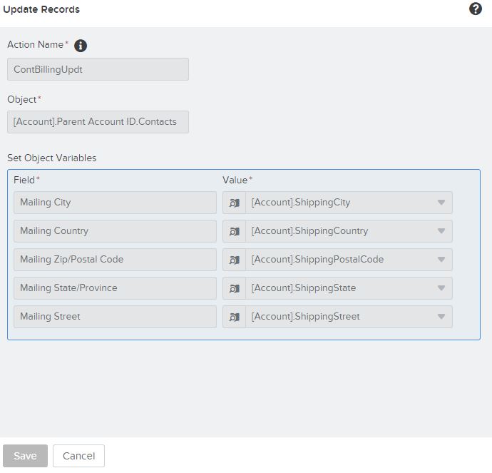The width and height of the screenshot is (492, 473).
Task: Select the Mailing City field box
Action: tap(115, 203)
